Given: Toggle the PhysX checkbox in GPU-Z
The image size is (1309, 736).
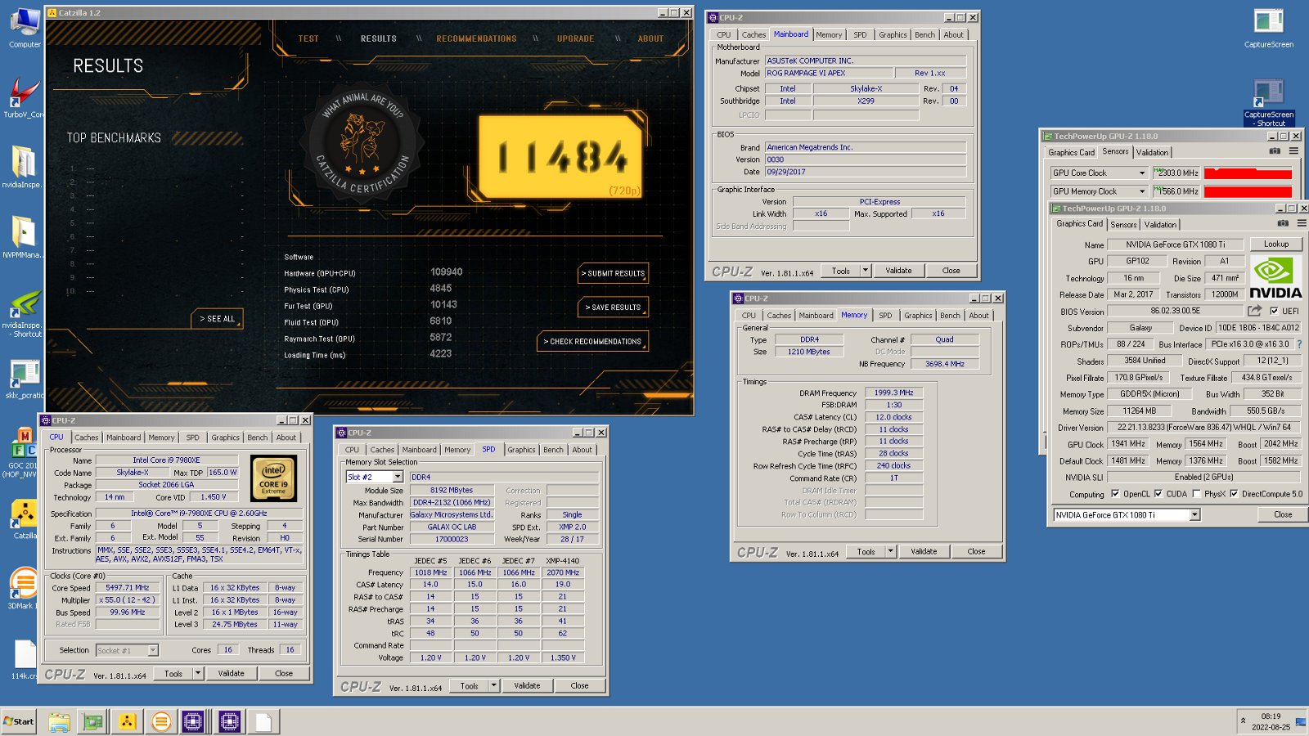Looking at the screenshot, I should tap(1196, 494).
